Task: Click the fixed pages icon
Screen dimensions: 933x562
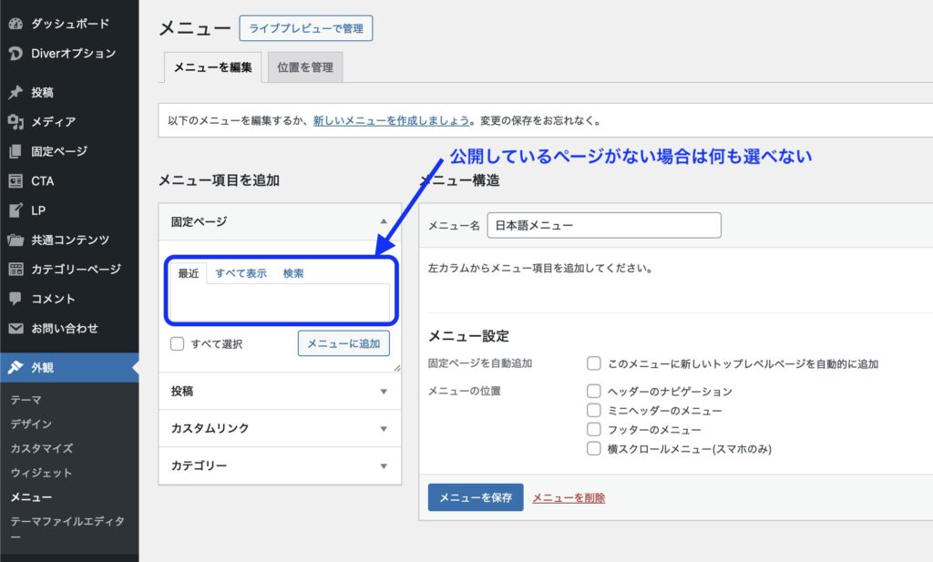Action: point(15,151)
